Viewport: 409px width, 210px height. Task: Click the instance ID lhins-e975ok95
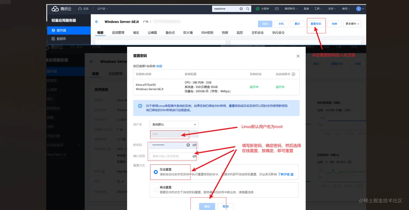[x=146, y=85]
